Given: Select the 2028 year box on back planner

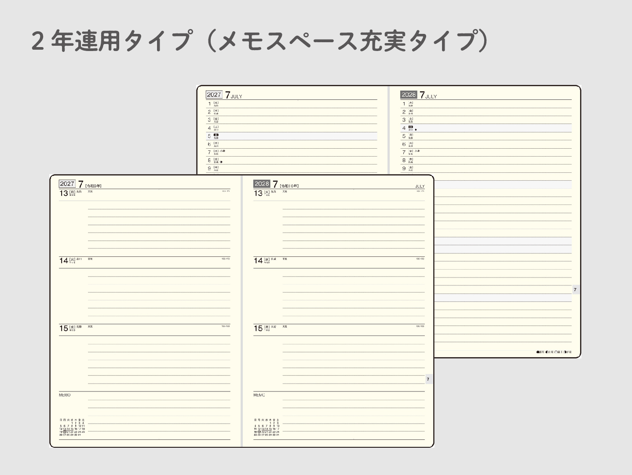Looking at the screenshot, I should click(x=409, y=95).
